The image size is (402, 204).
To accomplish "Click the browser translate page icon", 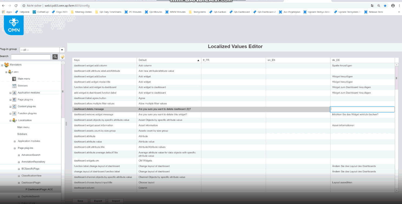I will point(372,5).
